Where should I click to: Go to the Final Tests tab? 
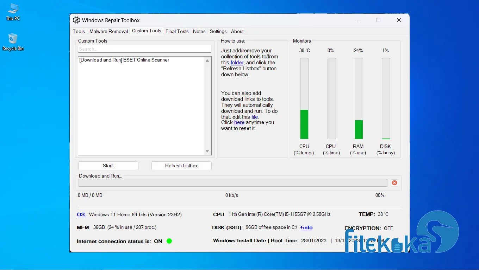coord(177,31)
